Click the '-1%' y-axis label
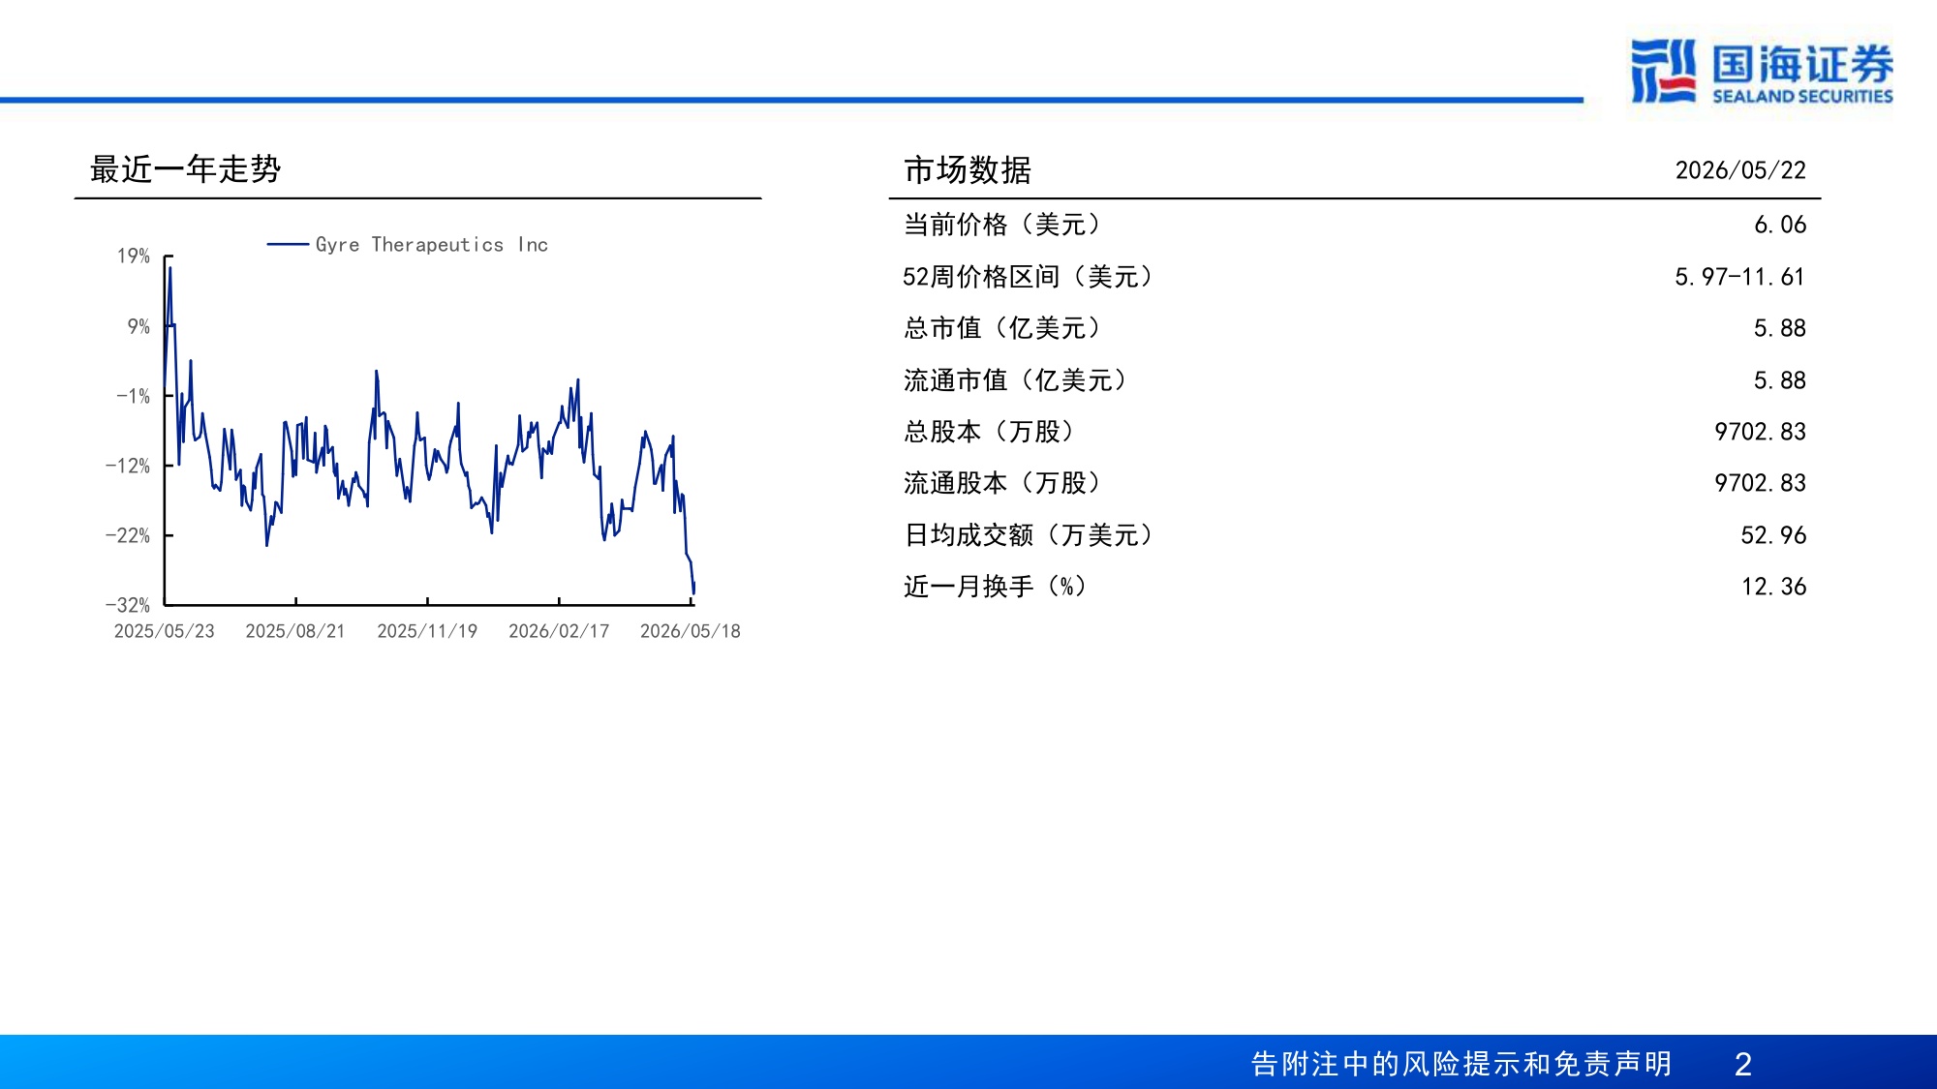 click(x=134, y=396)
